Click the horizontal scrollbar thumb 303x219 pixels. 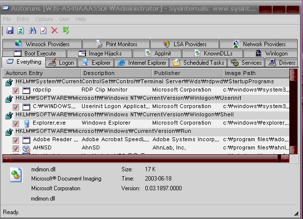pyautogui.click(x=144, y=159)
